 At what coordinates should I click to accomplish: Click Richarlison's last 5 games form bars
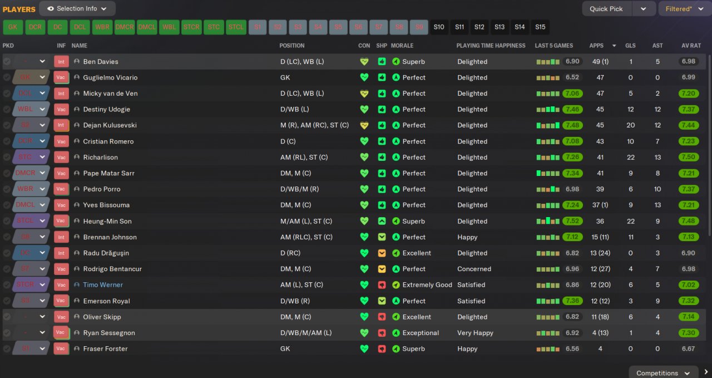(x=548, y=158)
